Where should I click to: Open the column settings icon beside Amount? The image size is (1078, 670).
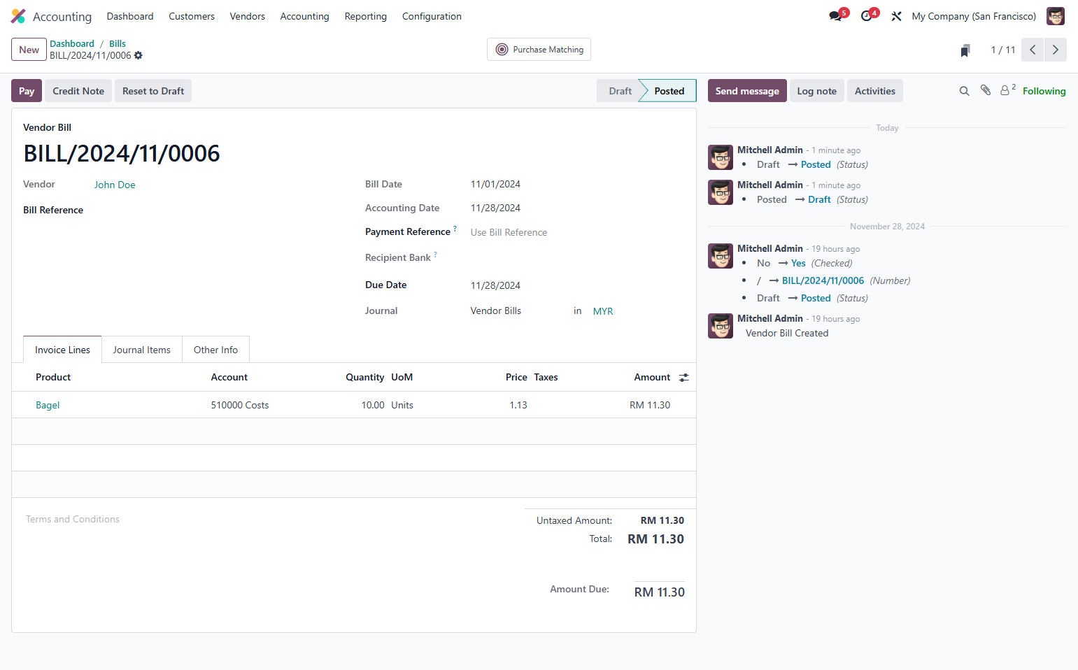click(x=684, y=378)
